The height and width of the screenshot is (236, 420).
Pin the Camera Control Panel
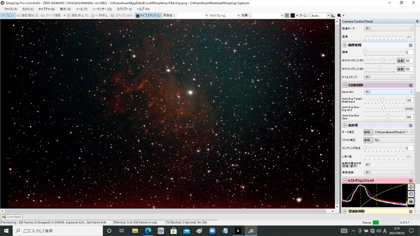[417, 21]
